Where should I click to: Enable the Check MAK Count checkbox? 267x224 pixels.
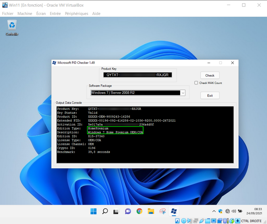click(196, 83)
